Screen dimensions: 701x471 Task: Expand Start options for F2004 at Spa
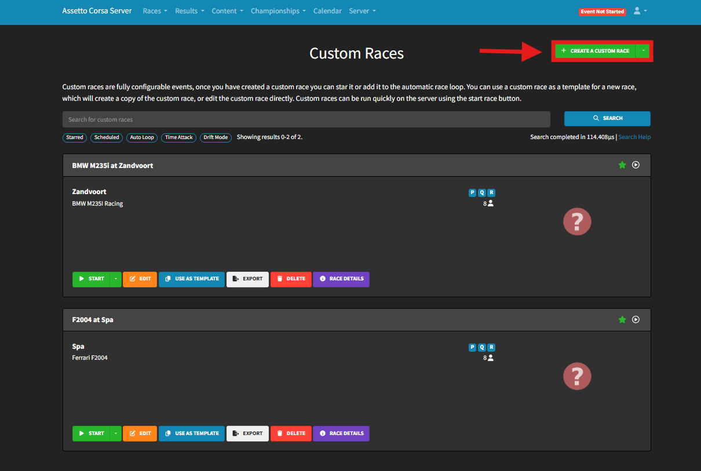tap(115, 433)
